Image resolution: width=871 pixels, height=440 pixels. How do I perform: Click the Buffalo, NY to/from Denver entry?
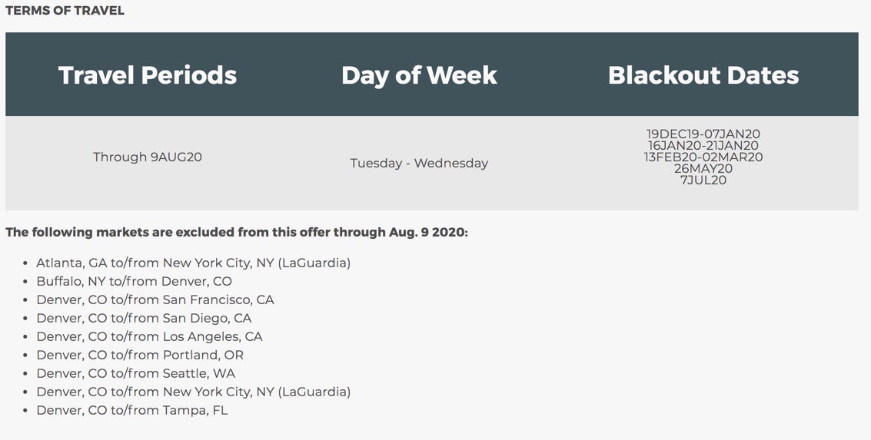[134, 281]
